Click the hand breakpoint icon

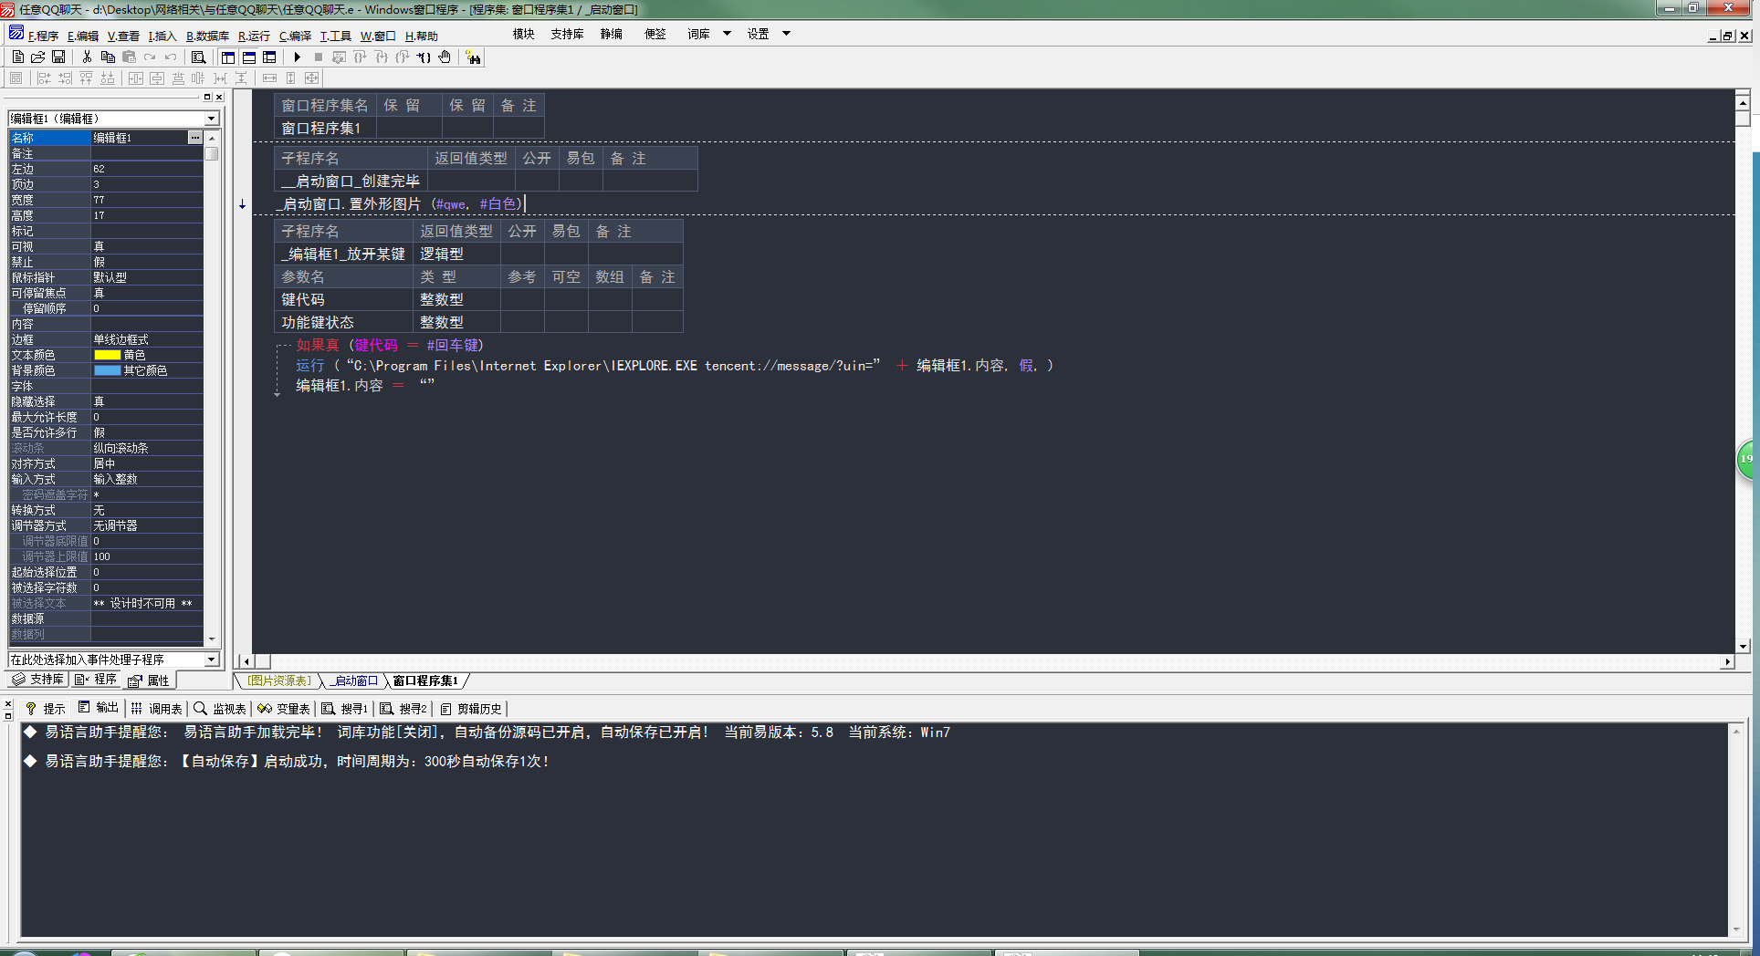[x=445, y=57]
